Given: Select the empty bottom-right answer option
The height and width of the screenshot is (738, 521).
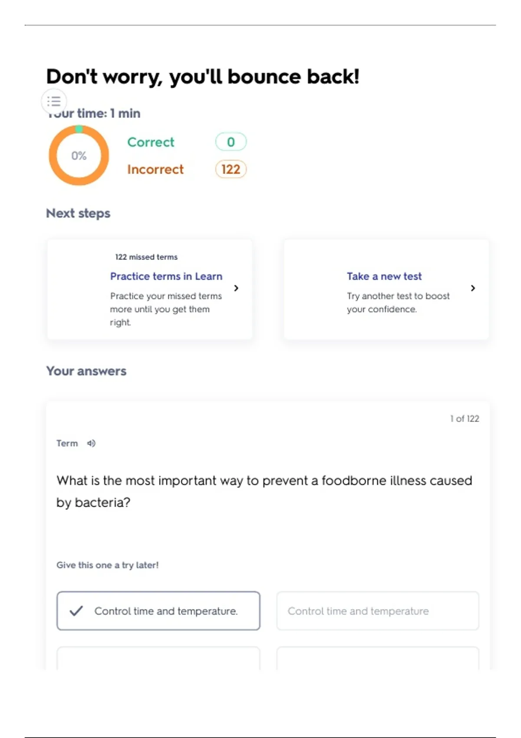Looking at the screenshot, I should point(377,658).
